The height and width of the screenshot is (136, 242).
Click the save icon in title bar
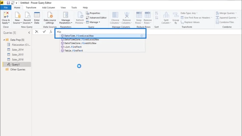tap(8, 3)
